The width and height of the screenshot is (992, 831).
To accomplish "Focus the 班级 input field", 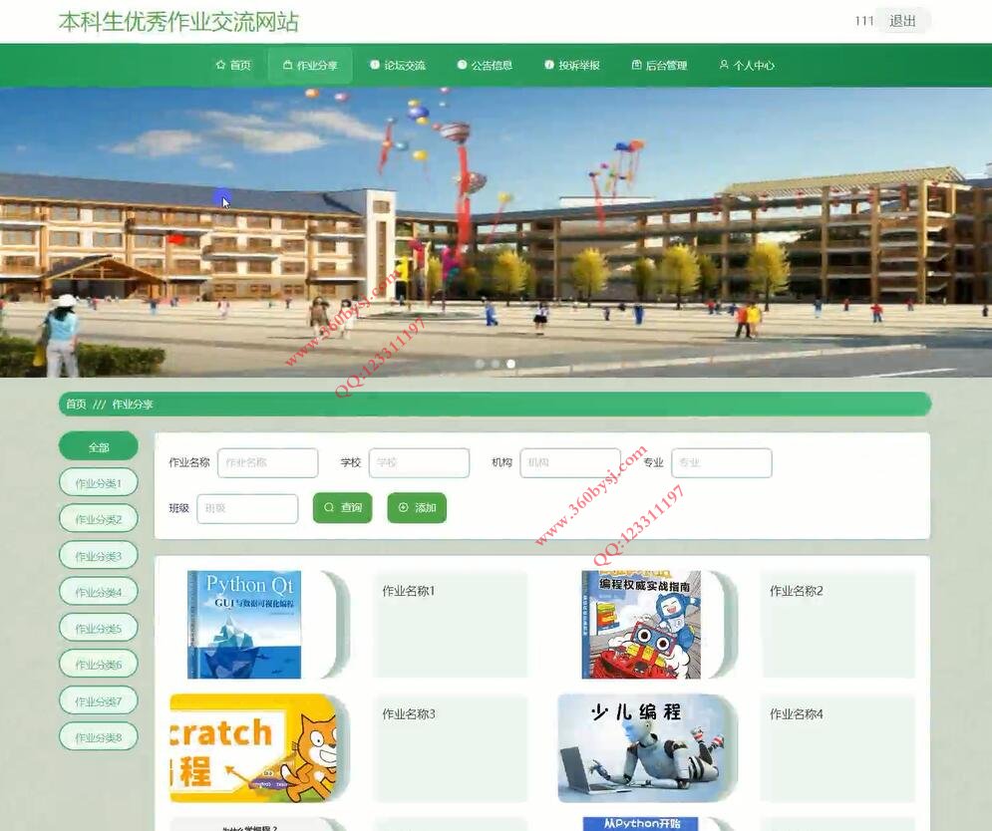I will pyautogui.click(x=247, y=508).
